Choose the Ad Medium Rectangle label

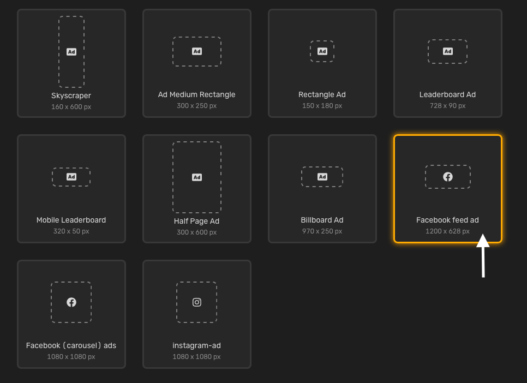coord(196,95)
